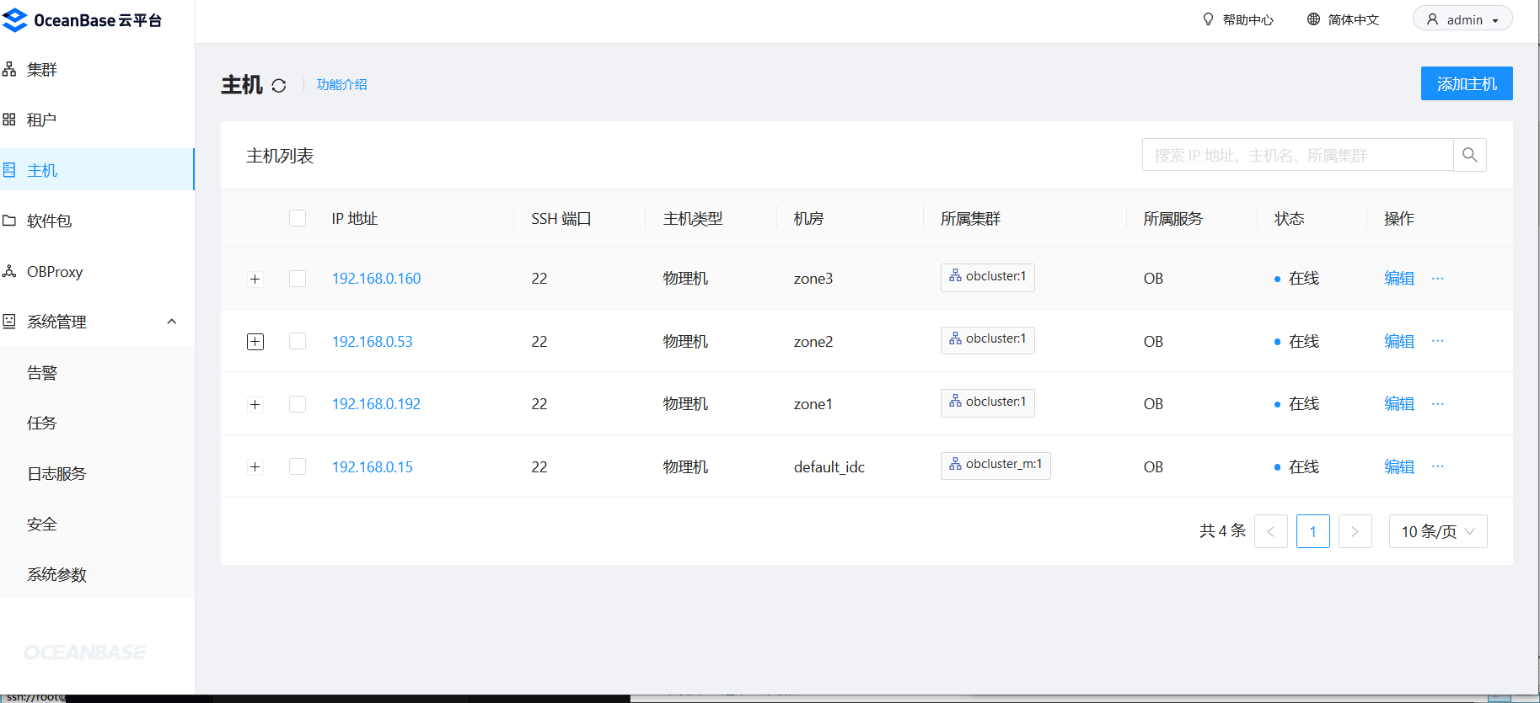
Task: Open more actions for host 192.168.0.15
Action: click(x=1437, y=466)
